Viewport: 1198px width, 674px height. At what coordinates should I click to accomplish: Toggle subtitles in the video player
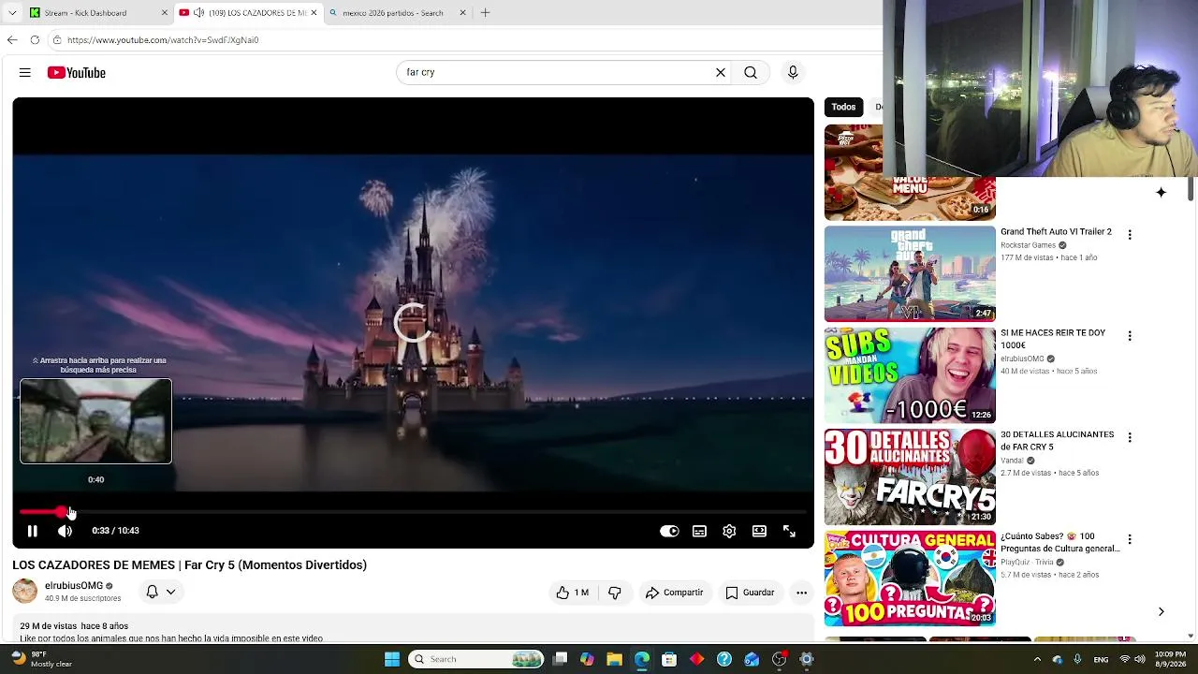[x=699, y=531]
